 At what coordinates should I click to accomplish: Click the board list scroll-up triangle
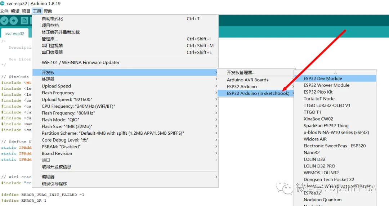[x=335, y=73]
